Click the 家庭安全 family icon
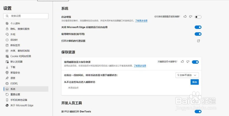 point(7,72)
